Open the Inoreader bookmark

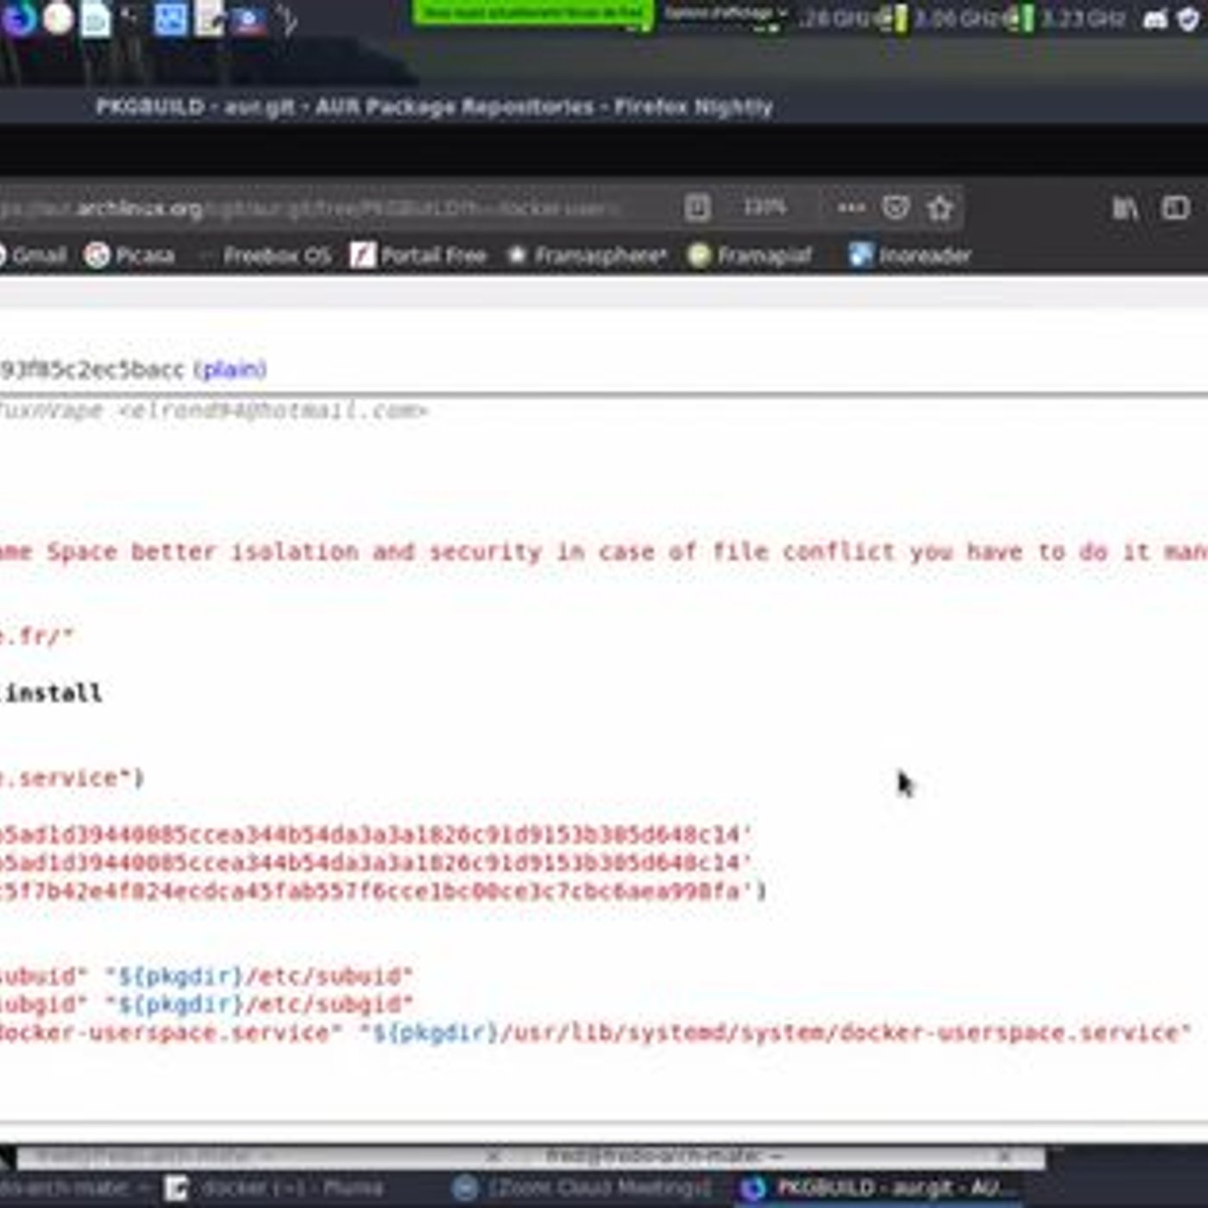pos(910,255)
